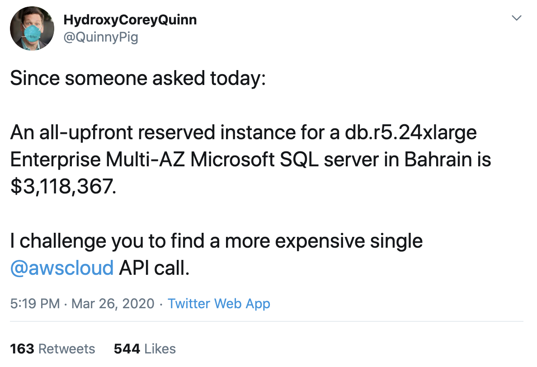This screenshot has height=367, width=537.
Task: Click the blue mask in avatar
Action: coord(32,32)
